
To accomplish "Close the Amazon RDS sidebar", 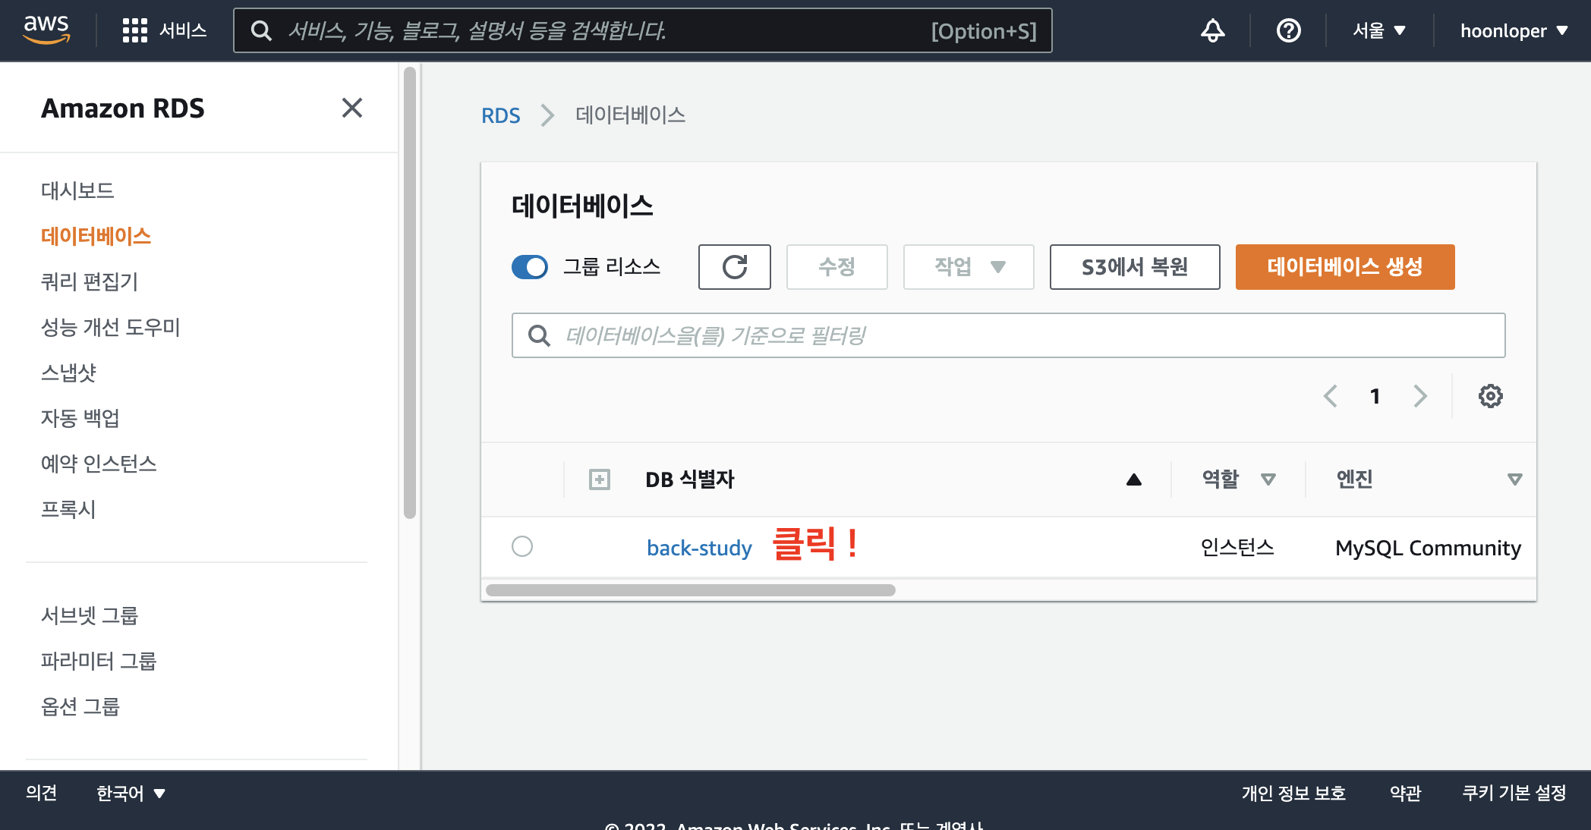I will (x=351, y=108).
